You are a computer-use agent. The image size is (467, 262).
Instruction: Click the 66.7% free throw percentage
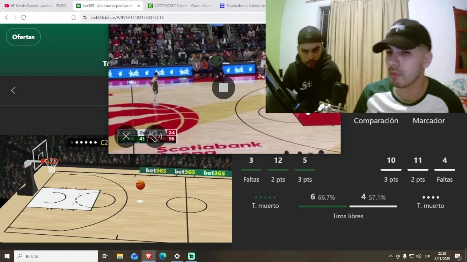[x=326, y=197]
